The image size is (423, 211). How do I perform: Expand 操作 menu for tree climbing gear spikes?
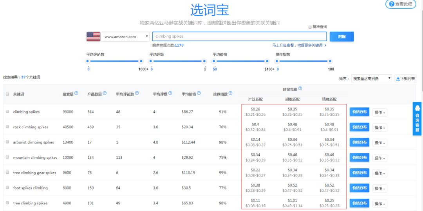click(x=380, y=173)
